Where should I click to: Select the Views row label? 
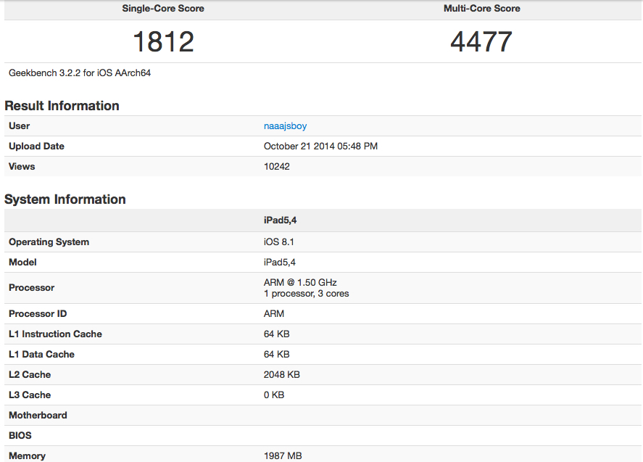click(x=22, y=167)
